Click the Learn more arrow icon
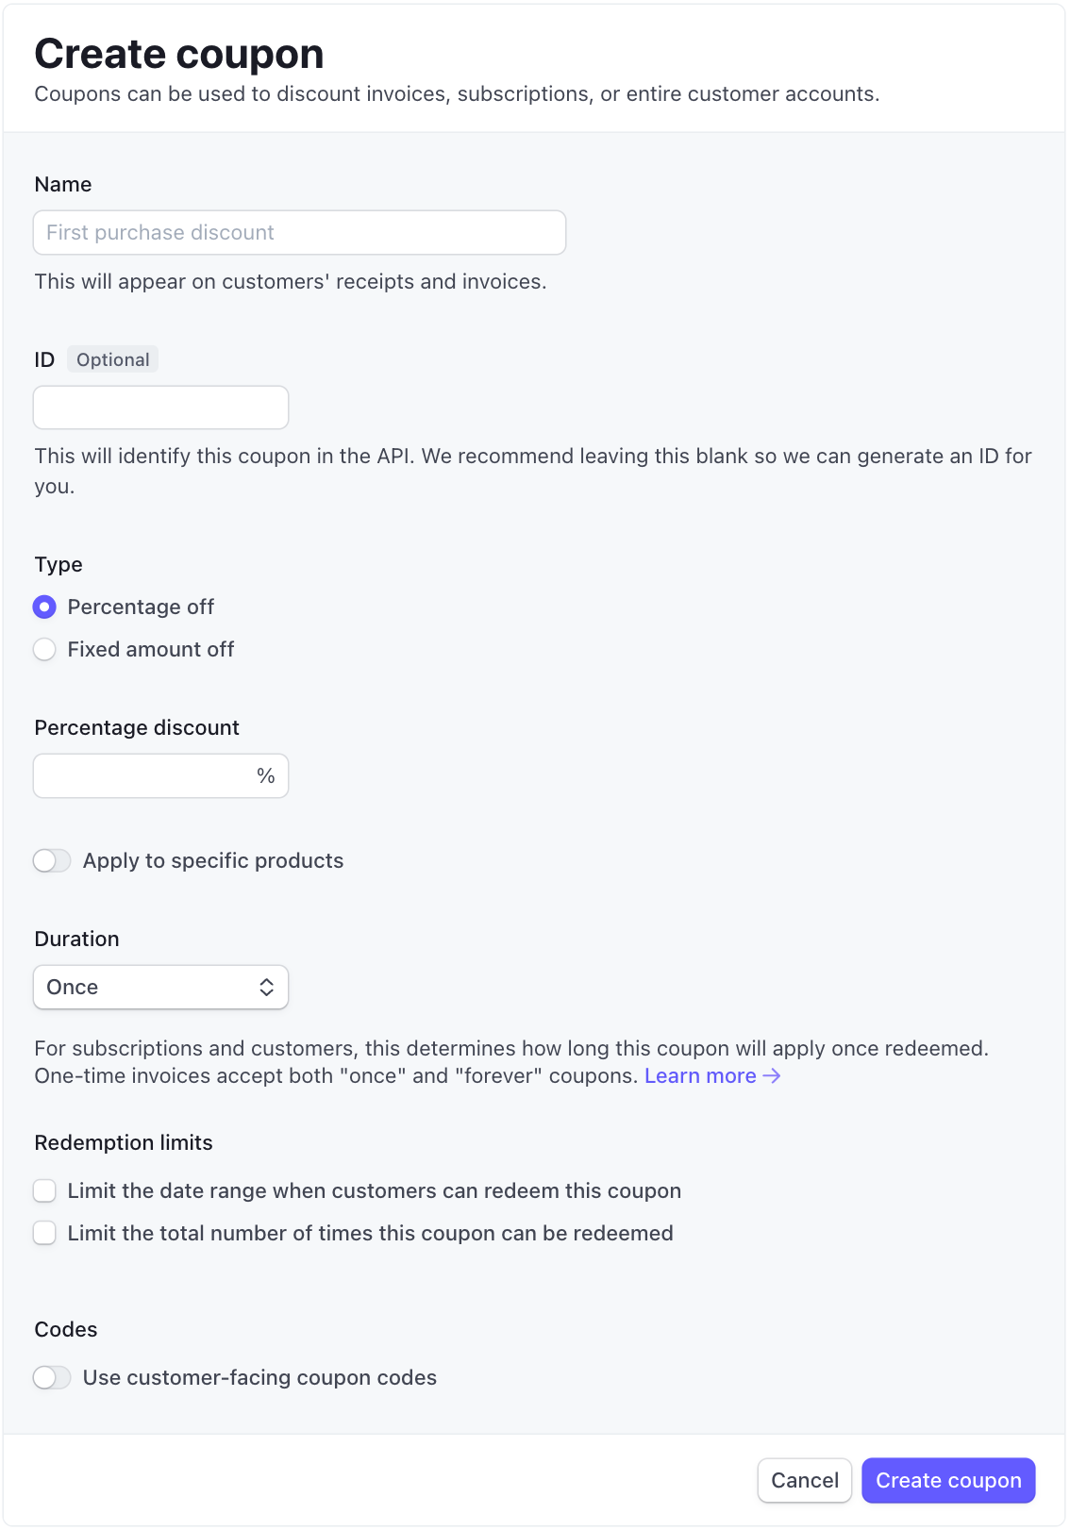Viewport: 1070px width, 1530px height. click(774, 1075)
